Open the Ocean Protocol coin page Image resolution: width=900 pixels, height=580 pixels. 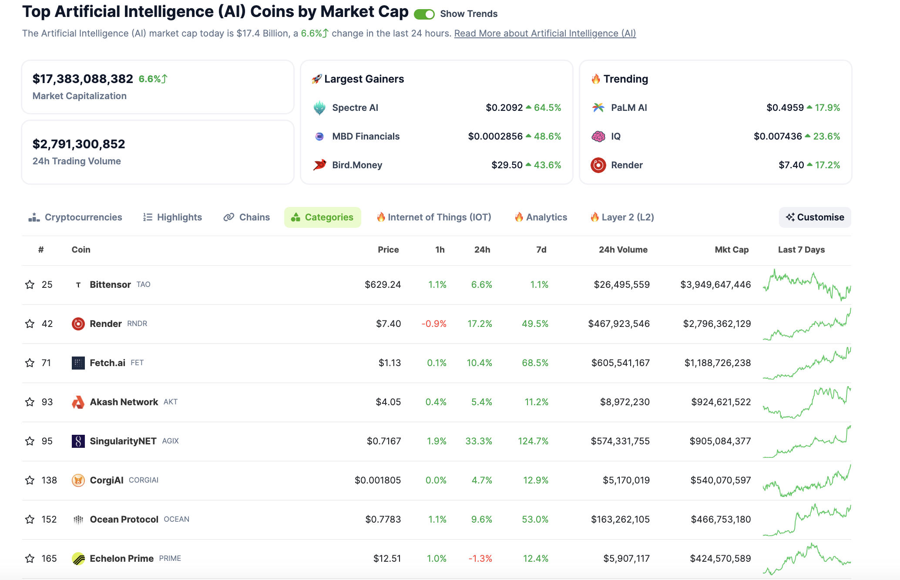tap(124, 520)
